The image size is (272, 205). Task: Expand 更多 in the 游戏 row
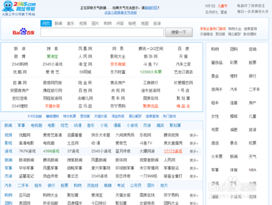point(194,151)
